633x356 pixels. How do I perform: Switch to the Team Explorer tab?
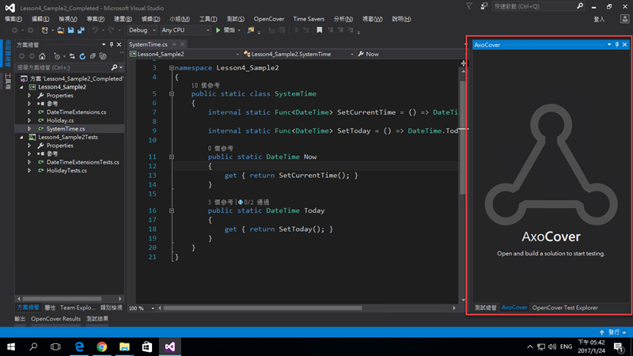78,308
